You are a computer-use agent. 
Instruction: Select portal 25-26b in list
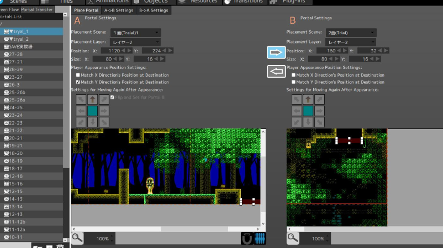(31, 92)
